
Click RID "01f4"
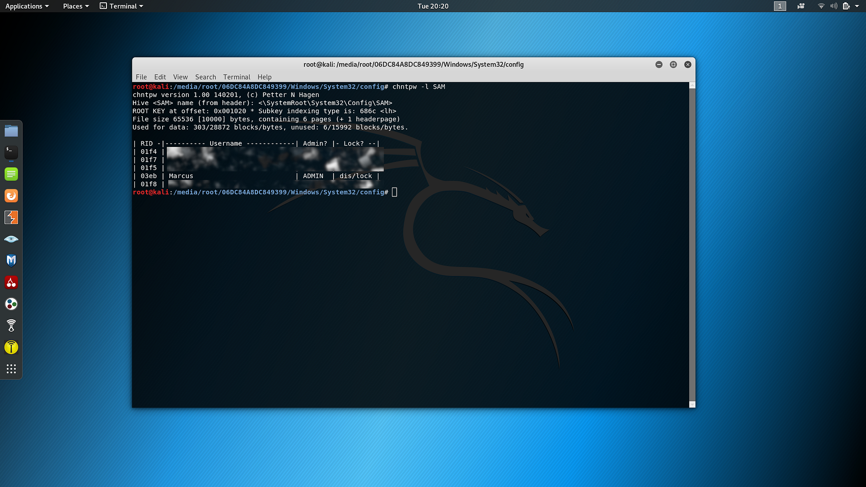click(x=148, y=152)
